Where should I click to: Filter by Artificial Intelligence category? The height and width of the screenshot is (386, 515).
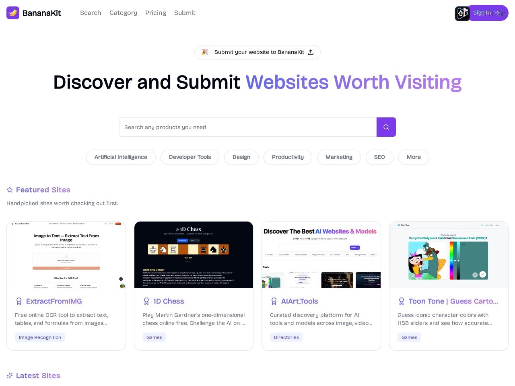coord(121,157)
